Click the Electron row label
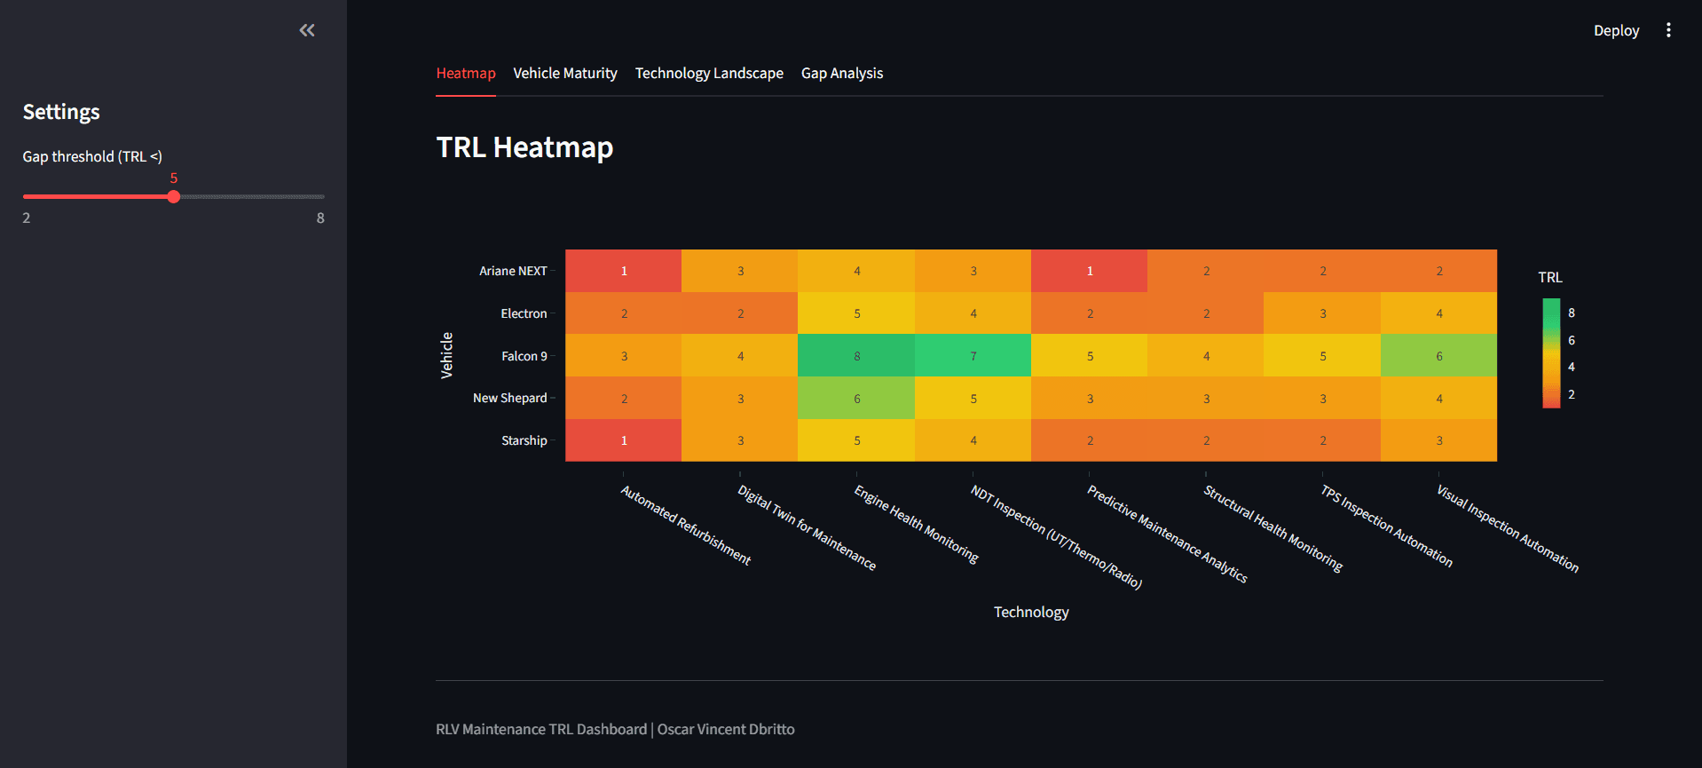The height and width of the screenshot is (768, 1702). point(524,313)
